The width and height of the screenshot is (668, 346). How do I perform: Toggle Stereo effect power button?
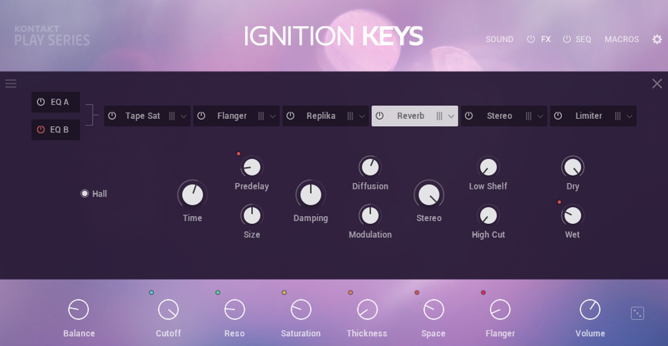pyautogui.click(x=469, y=116)
